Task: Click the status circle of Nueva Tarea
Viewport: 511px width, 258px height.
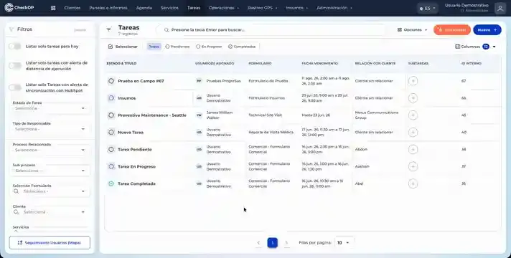Action: 111,133
